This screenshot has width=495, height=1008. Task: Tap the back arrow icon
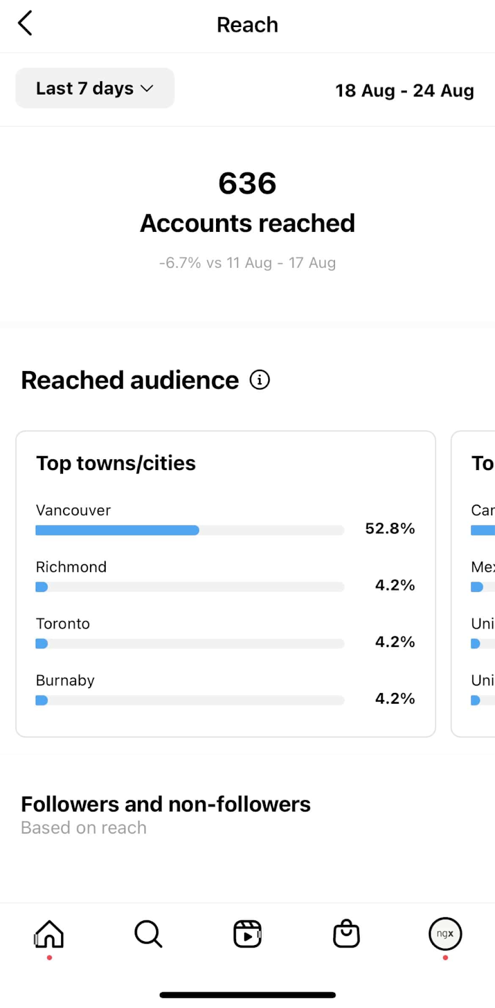[25, 24]
